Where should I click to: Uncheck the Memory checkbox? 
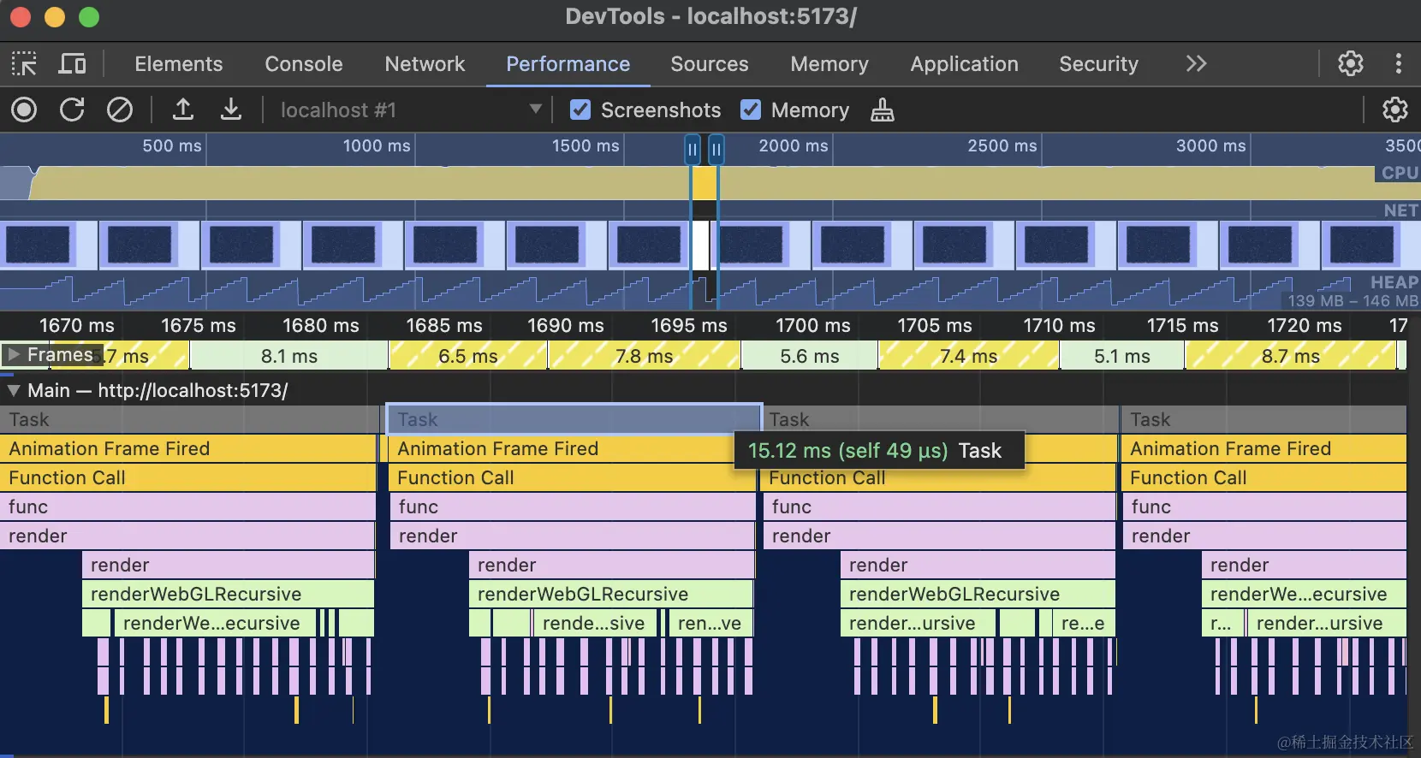tap(751, 110)
